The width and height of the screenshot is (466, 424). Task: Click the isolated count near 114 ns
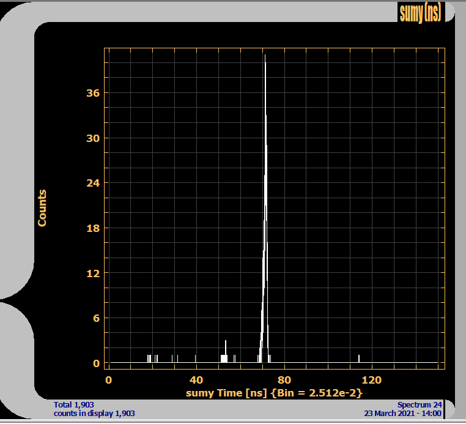coord(359,358)
